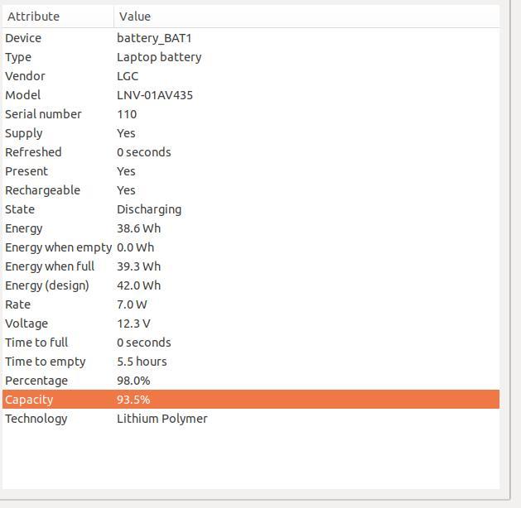The height and width of the screenshot is (508, 521).
Task: Click the Value column header
Action: click(306, 17)
